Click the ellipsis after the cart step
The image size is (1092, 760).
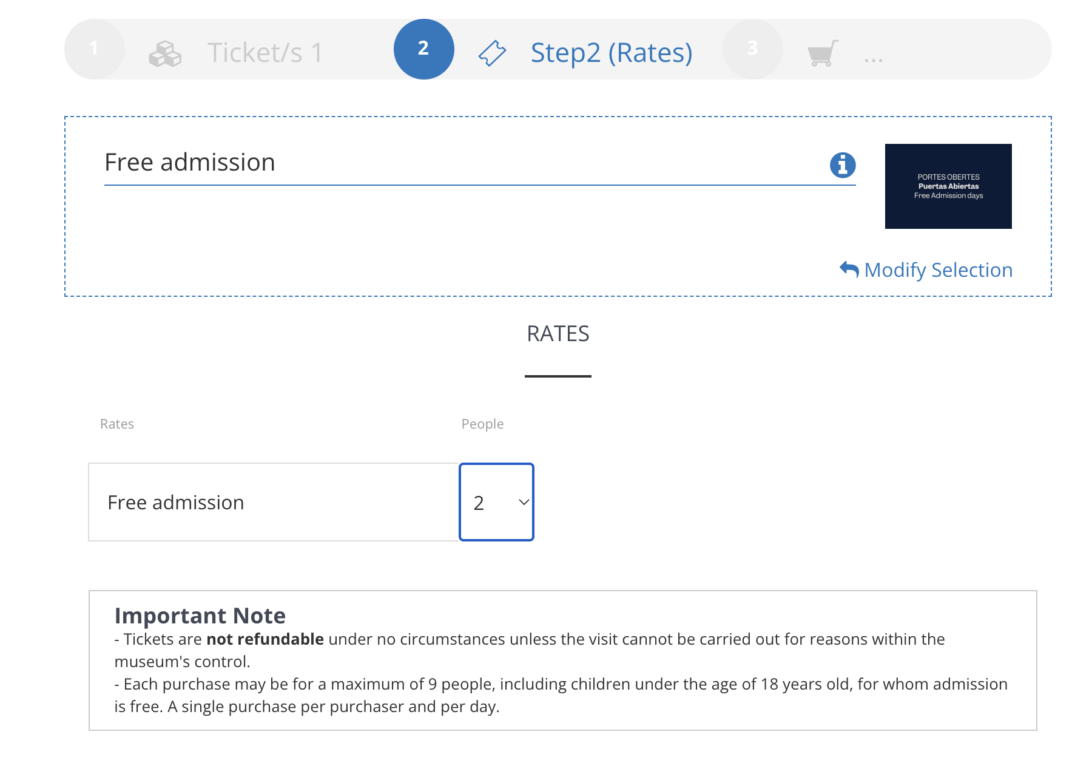tap(873, 60)
